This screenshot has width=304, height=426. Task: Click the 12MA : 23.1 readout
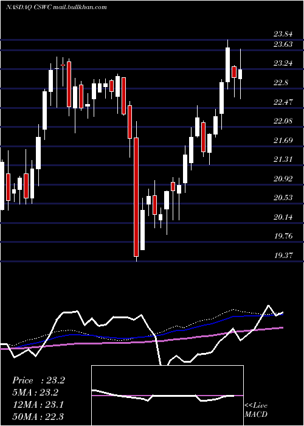point(38,405)
